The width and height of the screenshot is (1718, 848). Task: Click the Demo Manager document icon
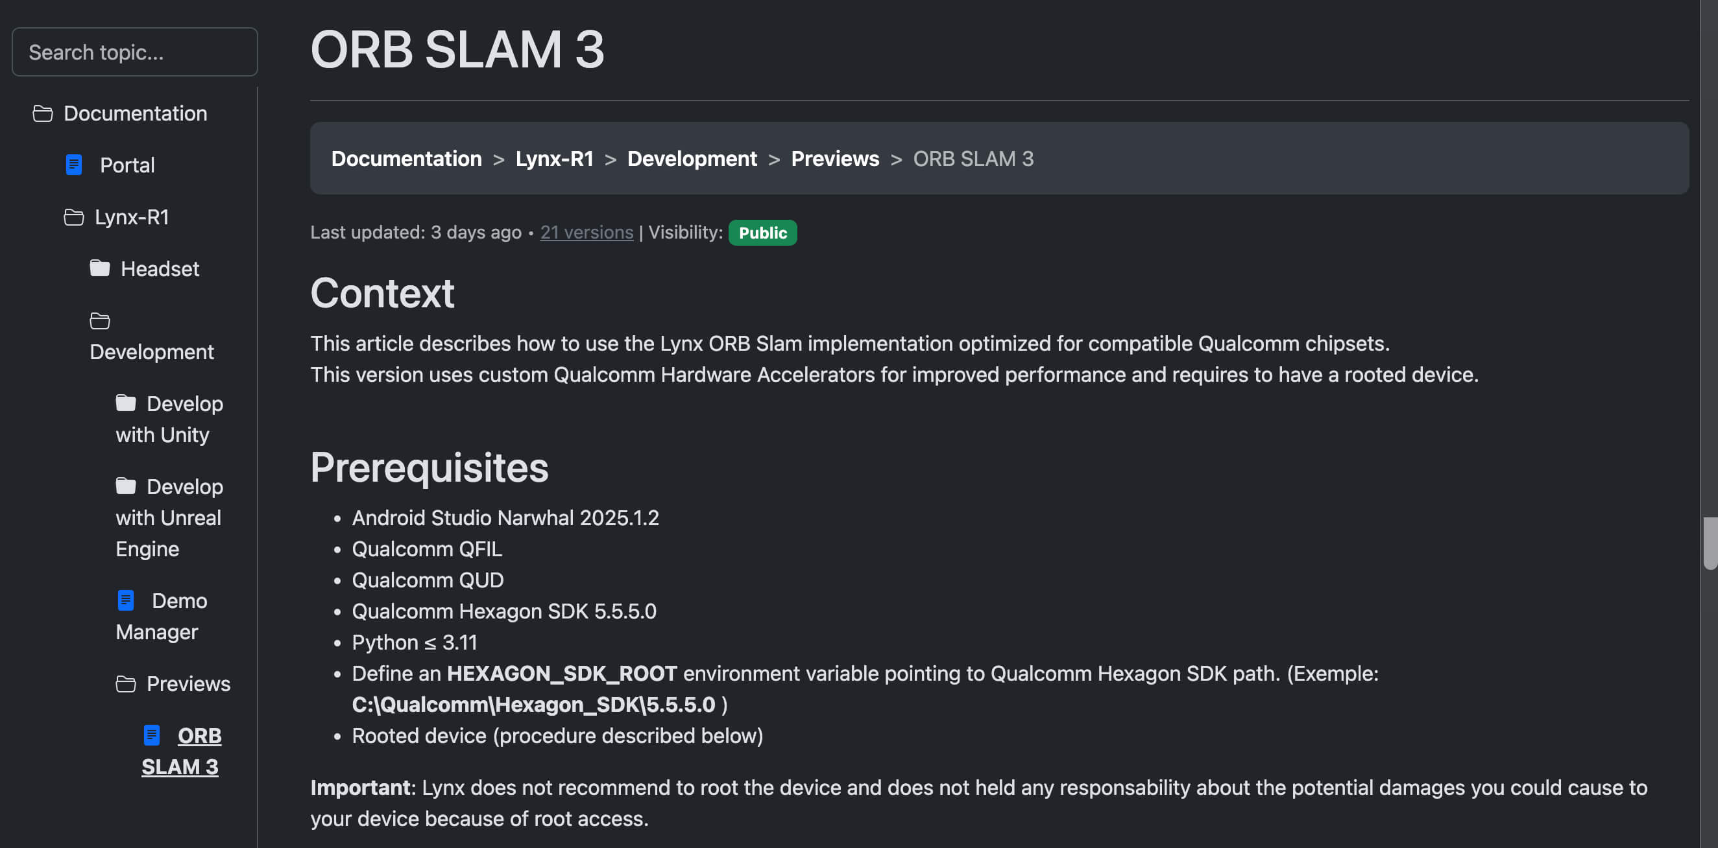125,600
